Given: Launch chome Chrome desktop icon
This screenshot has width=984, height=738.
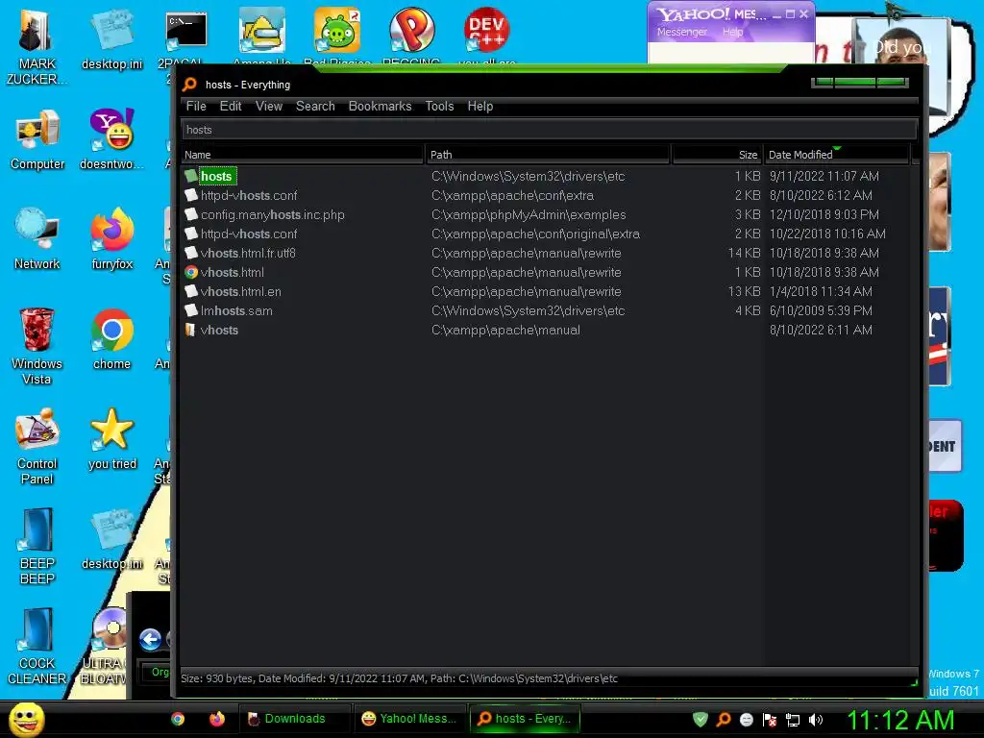Looking at the screenshot, I should tap(111, 339).
